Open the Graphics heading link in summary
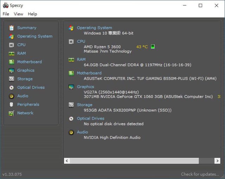The height and width of the screenshot is (179, 225). [x=85, y=87]
